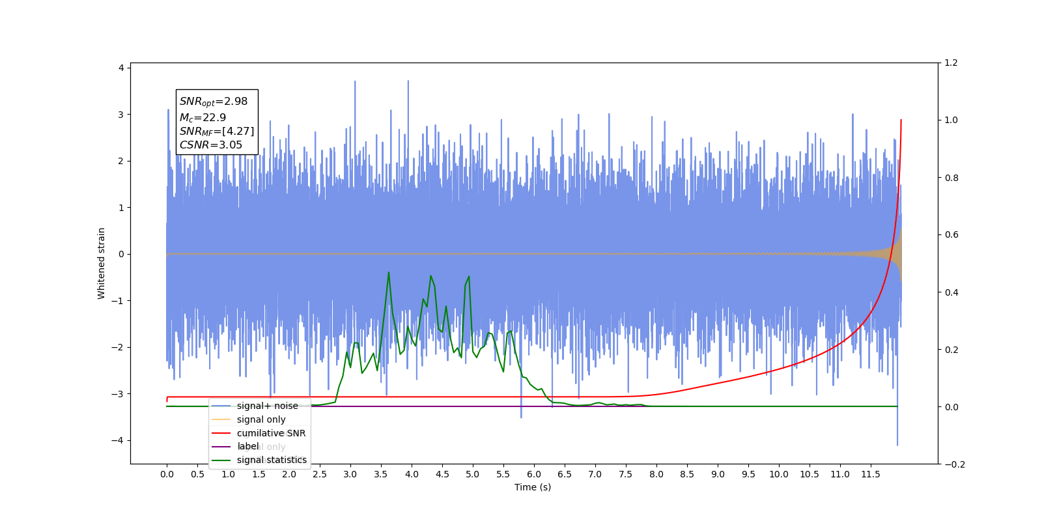This screenshot has width=1042, height=521.
Task: Click the 9.5 tick on the time axis
Action: 748,474
